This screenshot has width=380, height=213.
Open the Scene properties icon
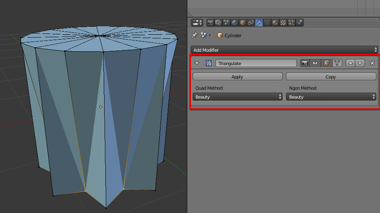coord(226,22)
